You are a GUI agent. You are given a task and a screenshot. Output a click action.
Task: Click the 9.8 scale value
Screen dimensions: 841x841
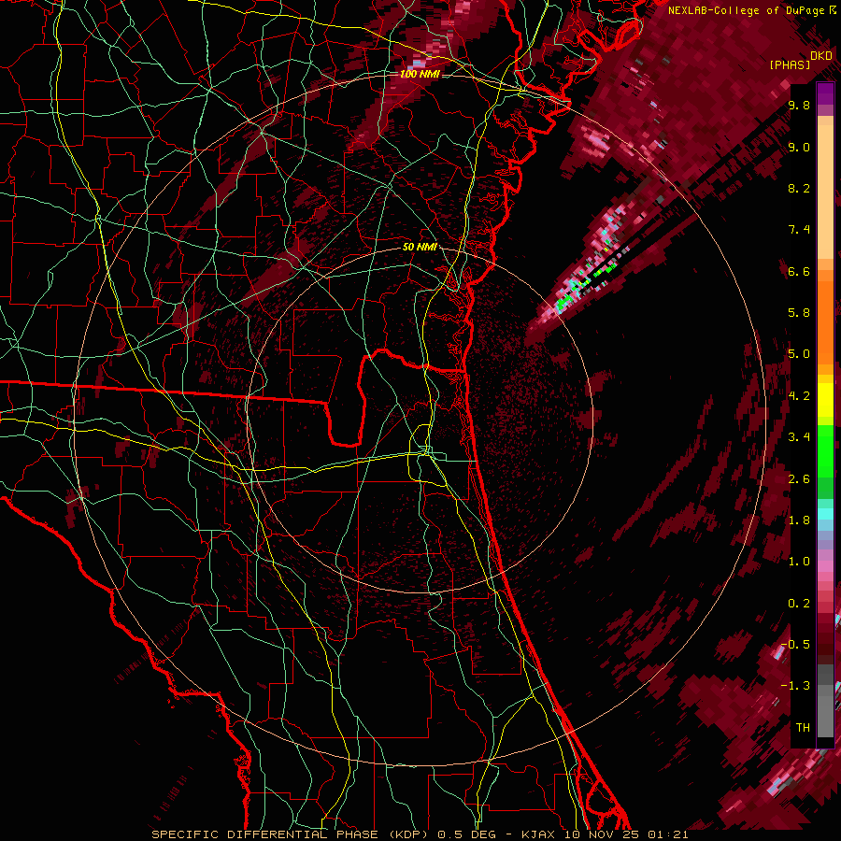point(799,105)
